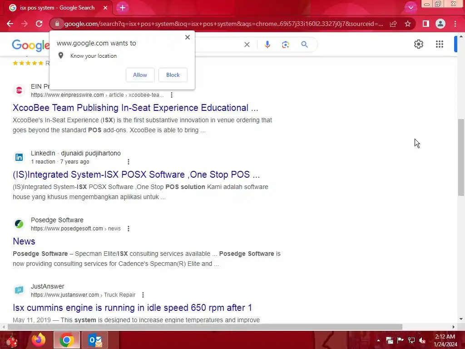Open more options for the JustAnswer result

point(143,294)
